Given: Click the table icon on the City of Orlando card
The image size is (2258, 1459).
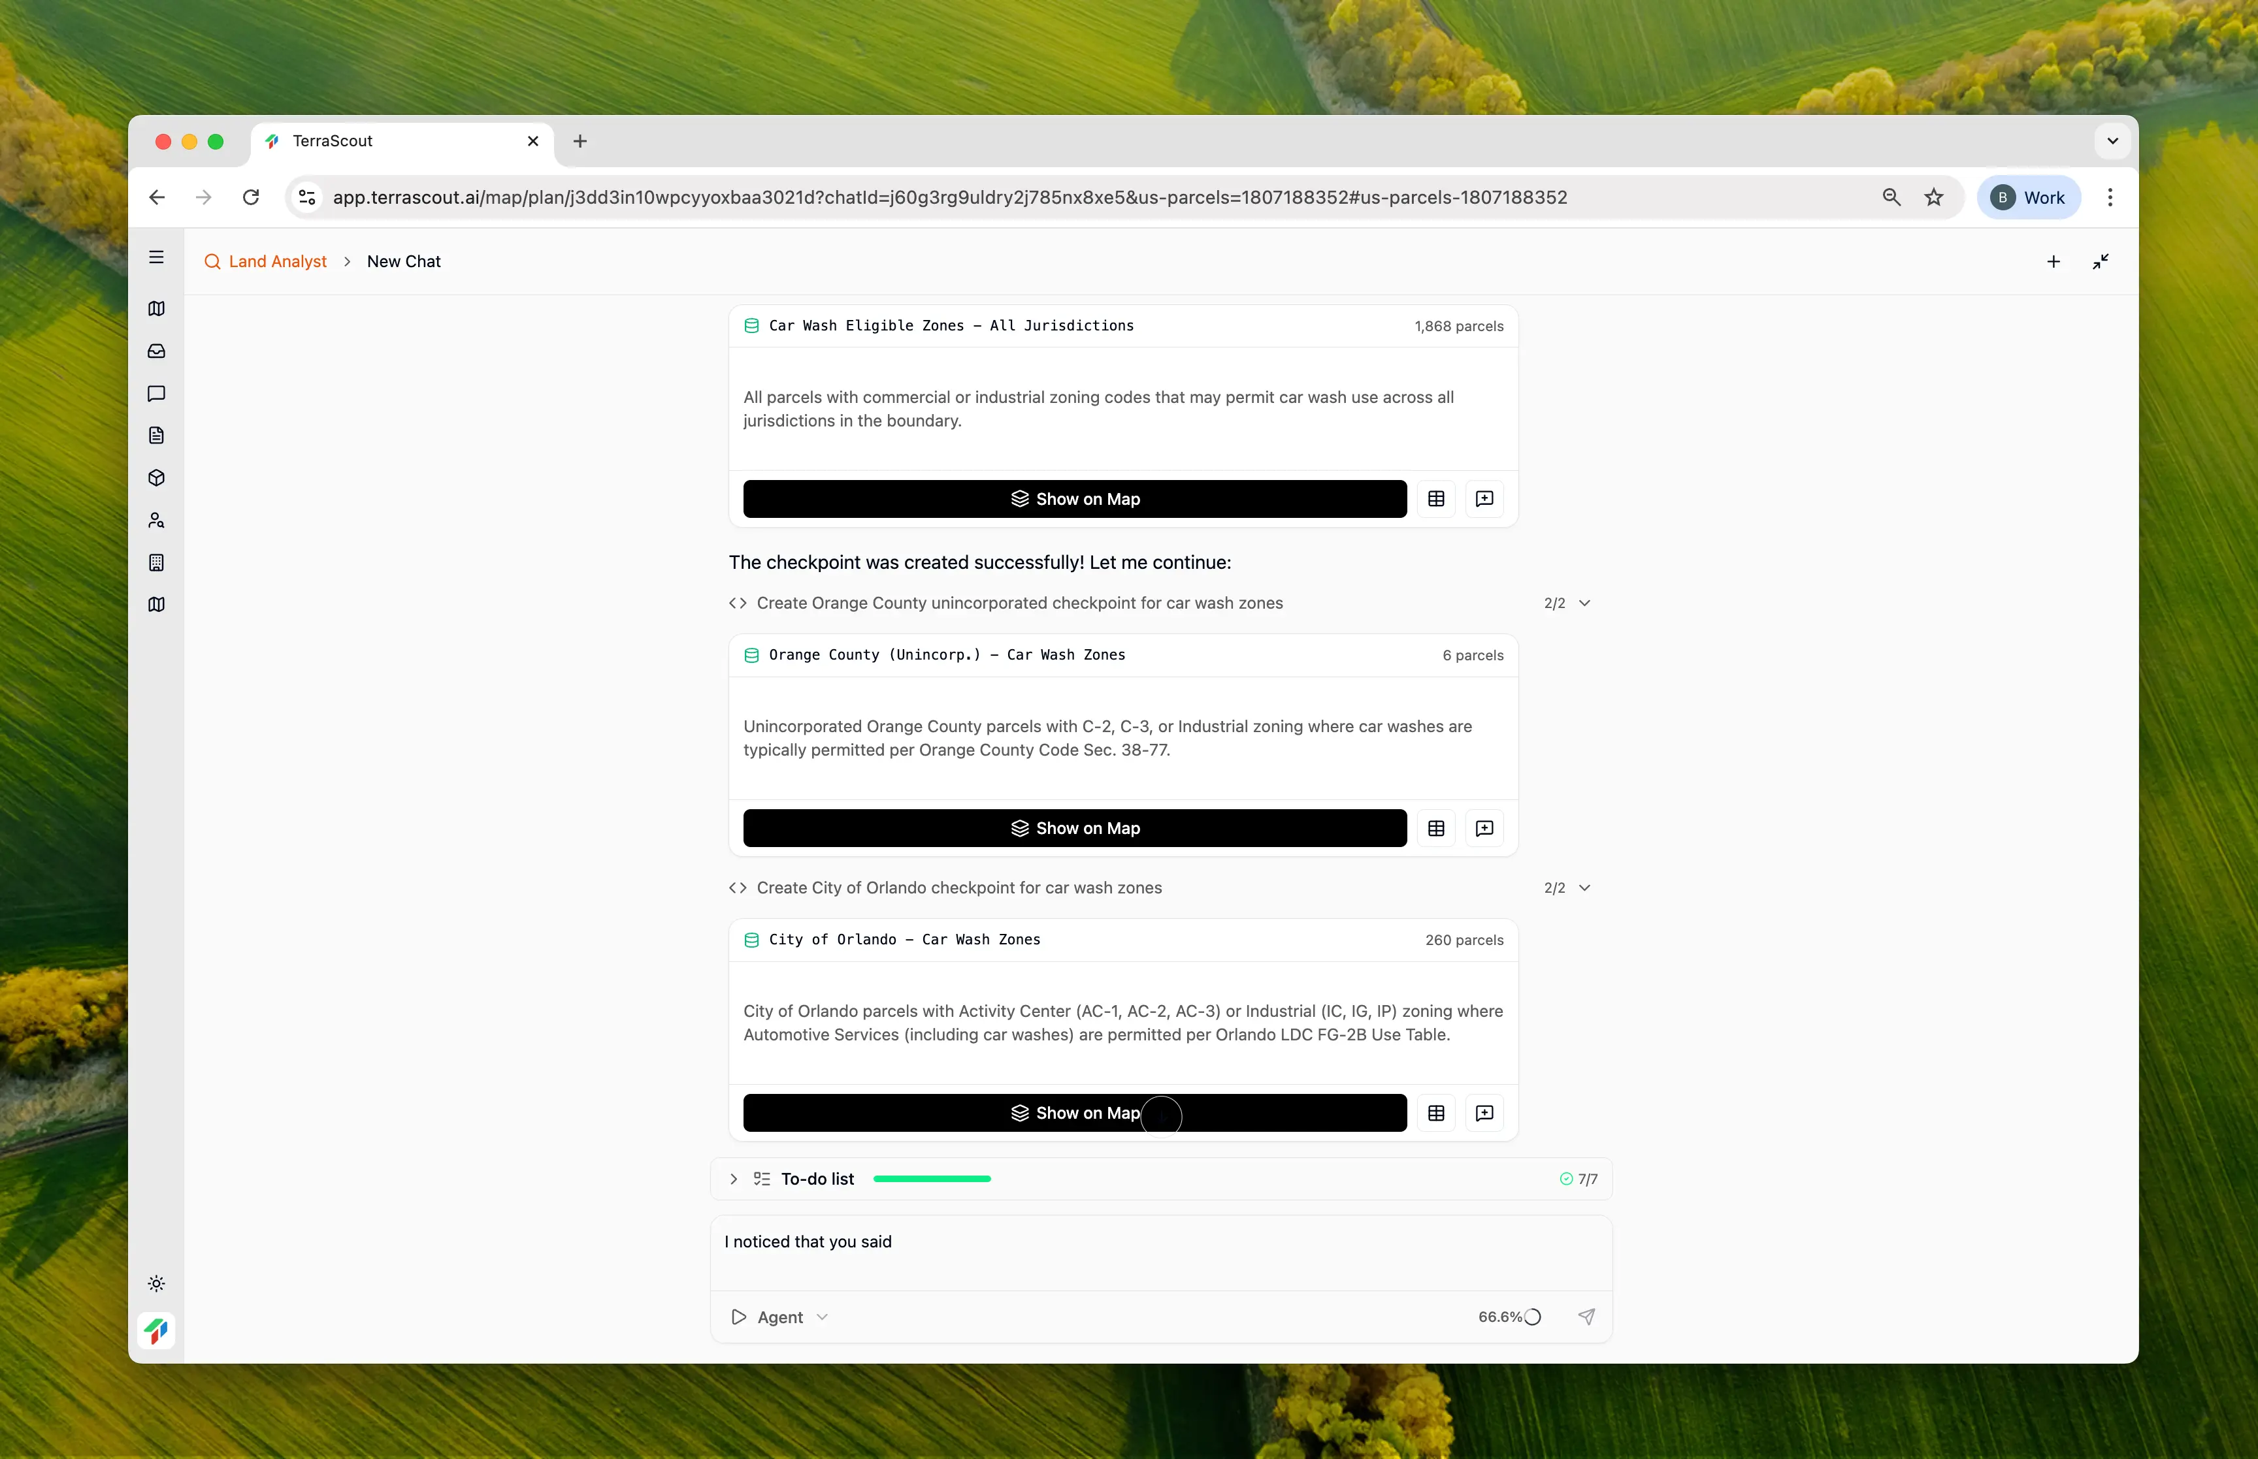Looking at the screenshot, I should pos(1435,1114).
